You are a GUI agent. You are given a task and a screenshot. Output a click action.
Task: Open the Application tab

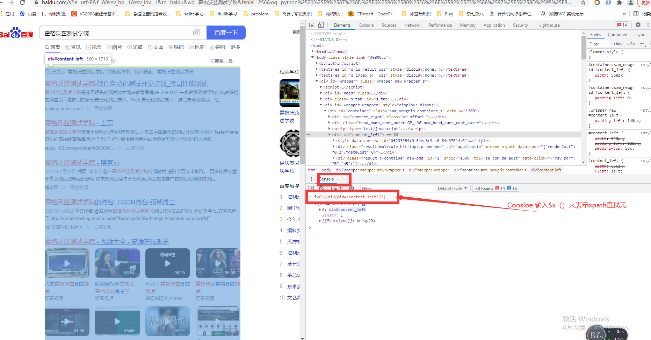494,25
